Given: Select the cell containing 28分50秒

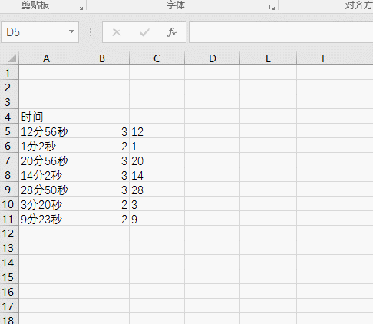Looking at the screenshot, I should (47, 190).
